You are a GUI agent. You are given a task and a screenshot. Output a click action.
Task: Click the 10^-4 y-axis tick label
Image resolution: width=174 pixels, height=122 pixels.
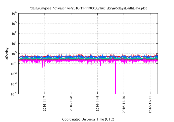pos(14,94)
